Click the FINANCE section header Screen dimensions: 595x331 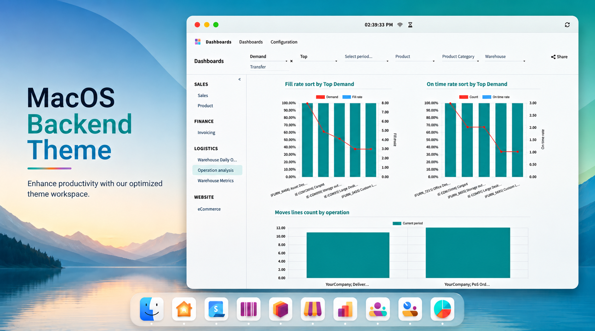204,121
